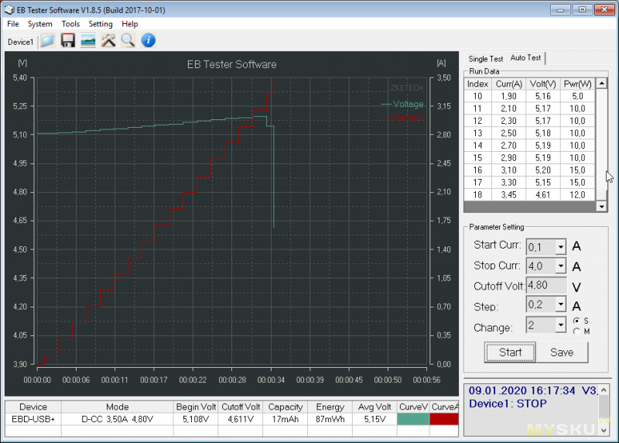Viewport: 619px width, 443px height.
Task: Expand the Step dropdown
Action: pyautogui.click(x=560, y=304)
